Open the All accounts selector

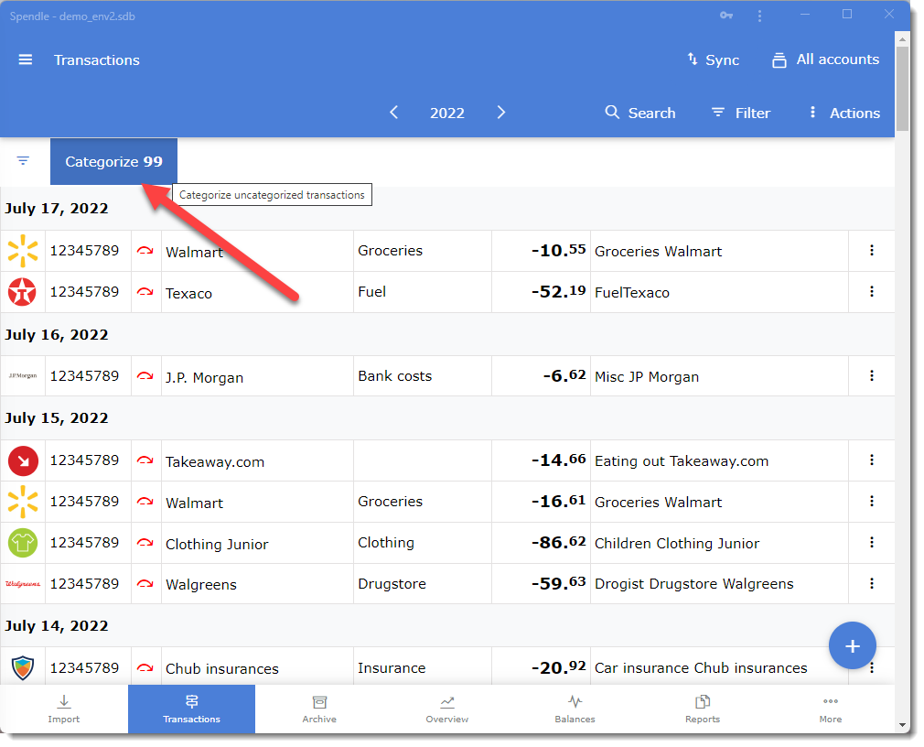pos(825,60)
